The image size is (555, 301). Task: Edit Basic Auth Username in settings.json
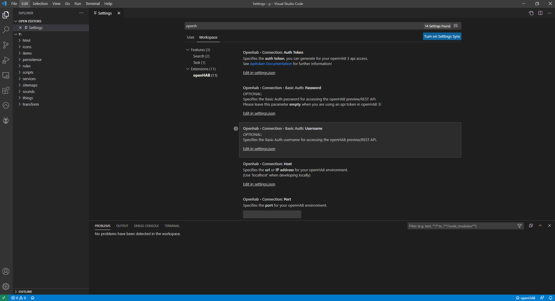[x=259, y=149]
